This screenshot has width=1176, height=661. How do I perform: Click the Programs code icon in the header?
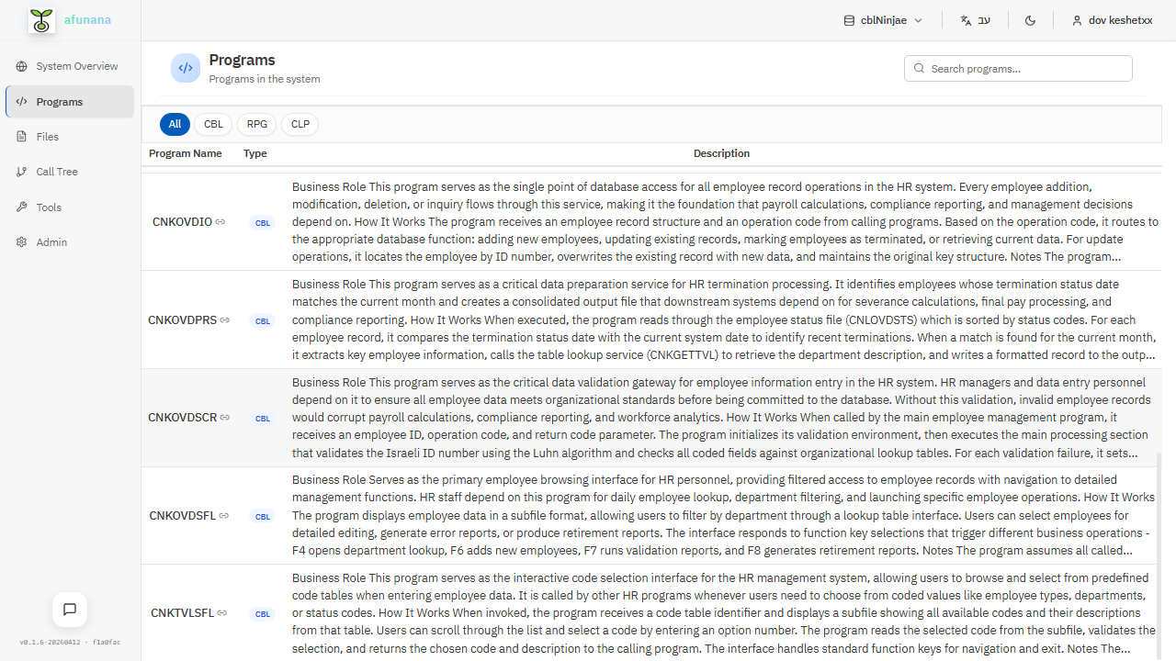click(186, 67)
